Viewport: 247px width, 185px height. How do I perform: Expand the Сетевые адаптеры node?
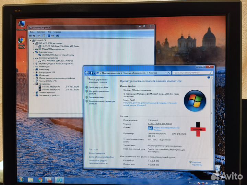34,92
